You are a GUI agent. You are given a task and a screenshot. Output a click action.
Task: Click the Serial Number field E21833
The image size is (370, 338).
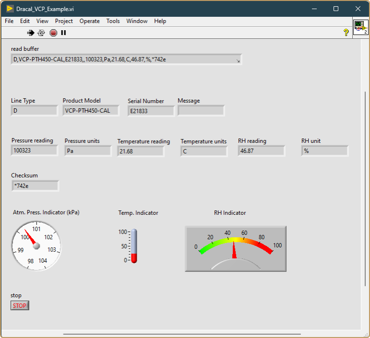151,111
